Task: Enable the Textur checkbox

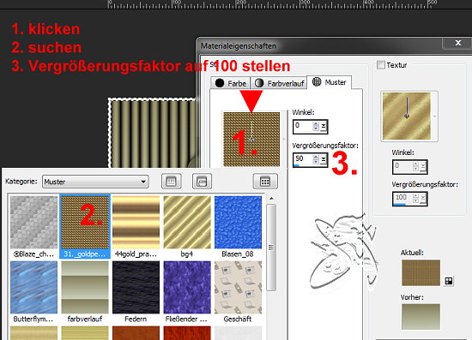Action: (x=381, y=64)
